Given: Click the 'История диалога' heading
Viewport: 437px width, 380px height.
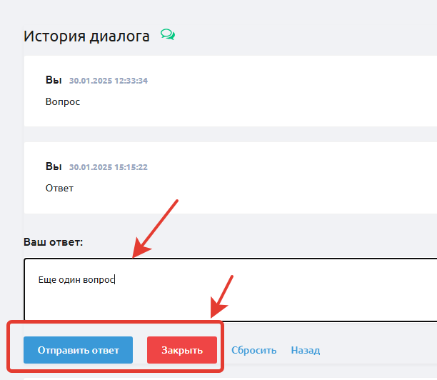Looking at the screenshot, I should tap(86, 36).
